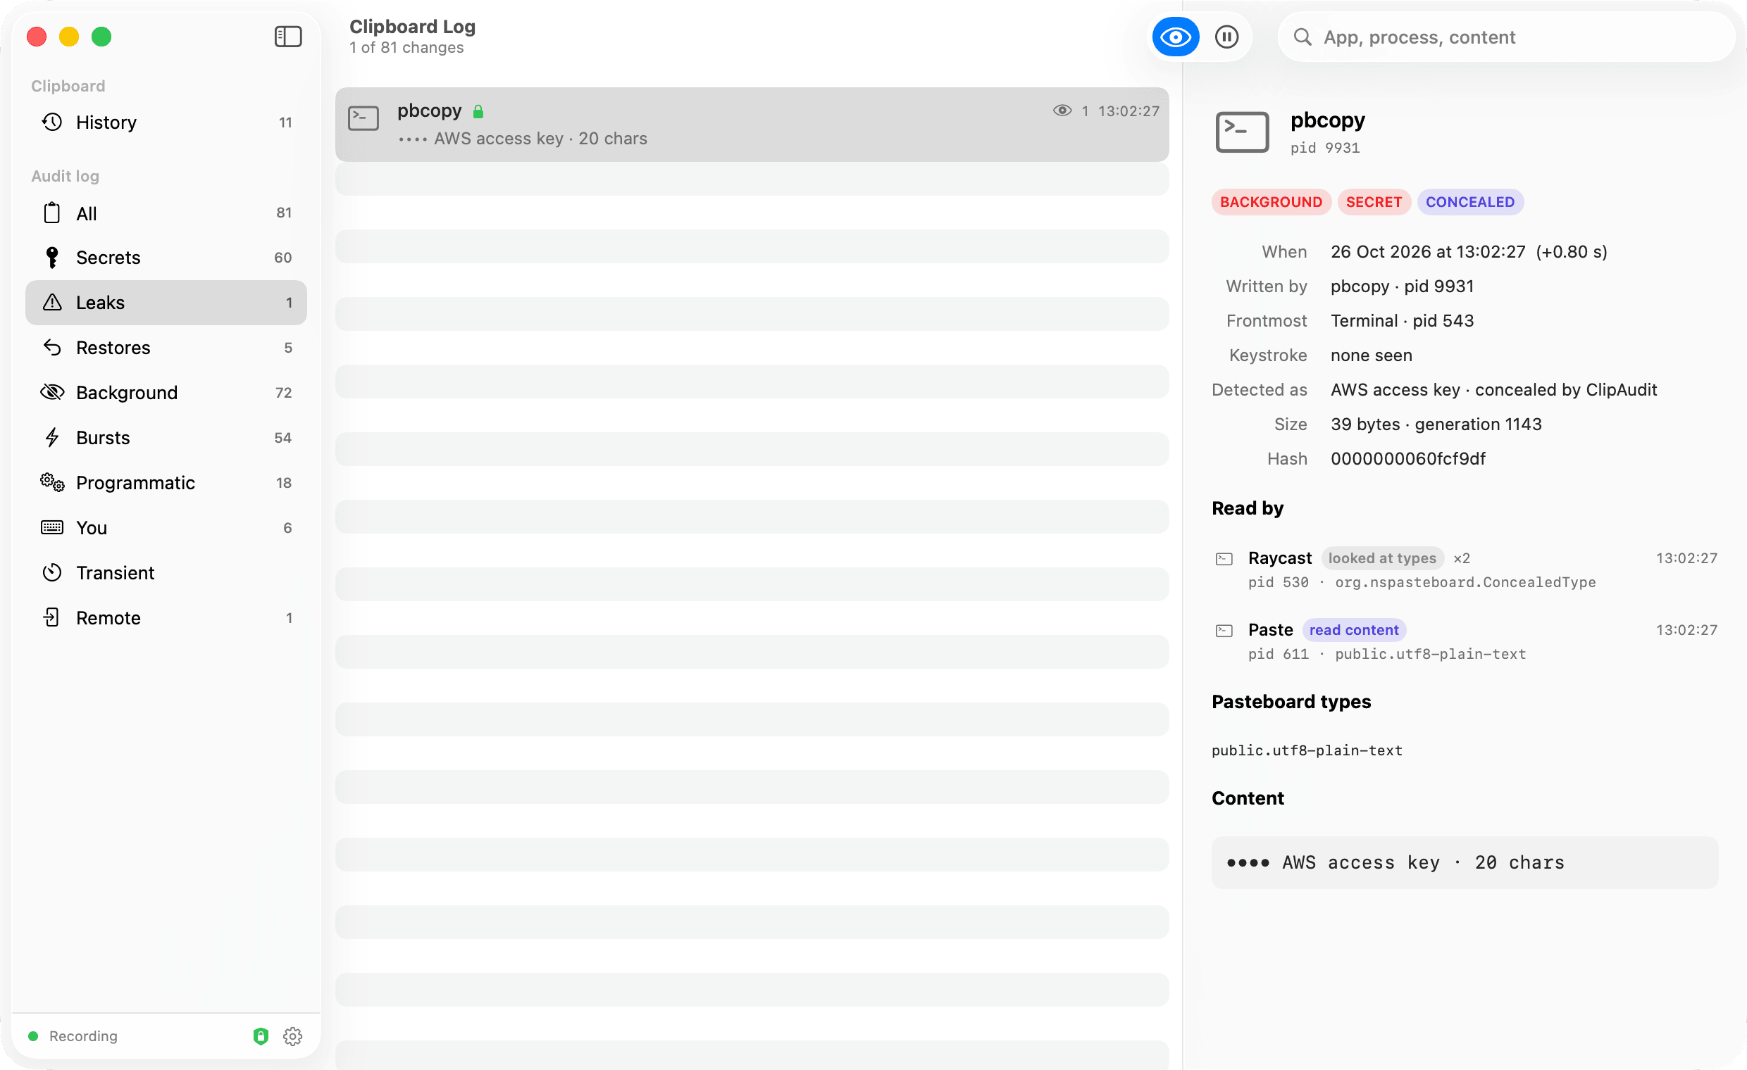
Task: Click the gears Programmatic icon
Action: tap(51, 484)
